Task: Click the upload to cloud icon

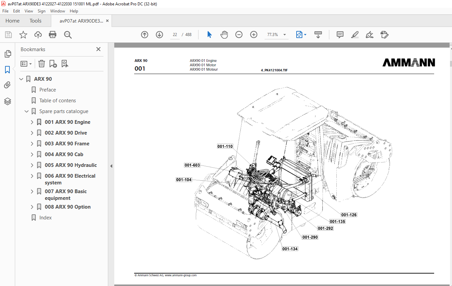Action: coord(38,35)
